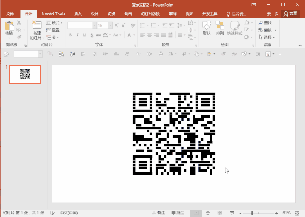Open character spacing AV dropdown
Viewport: 305px width, 217px height.
coord(107,35)
